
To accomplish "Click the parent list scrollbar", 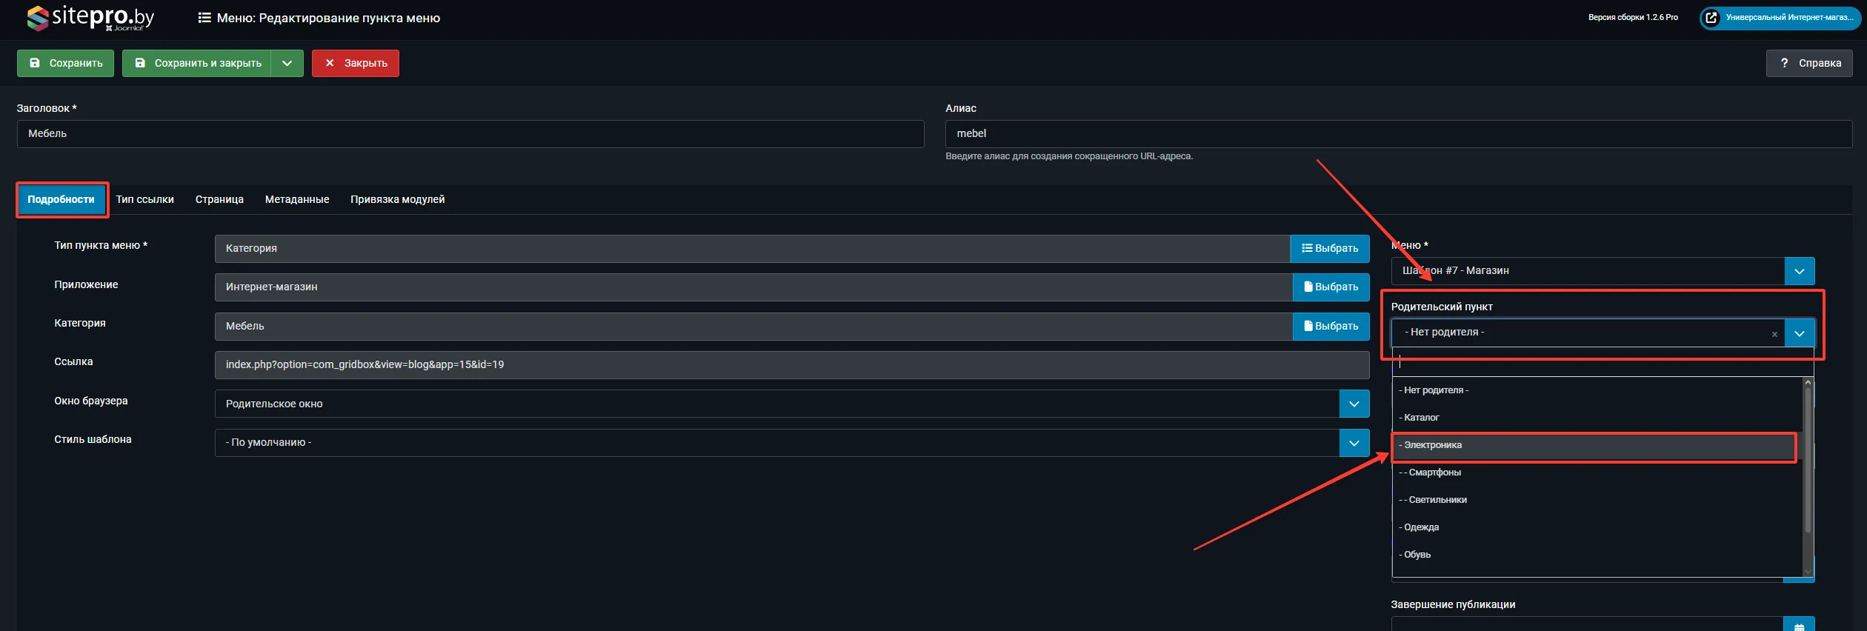I will 1807,459.
